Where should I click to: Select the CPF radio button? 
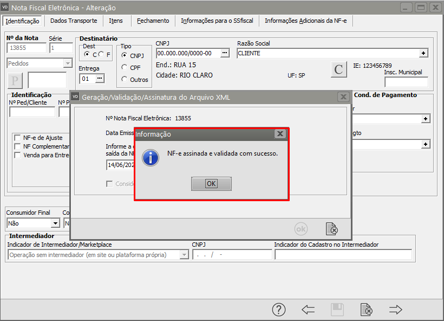coord(125,68)
